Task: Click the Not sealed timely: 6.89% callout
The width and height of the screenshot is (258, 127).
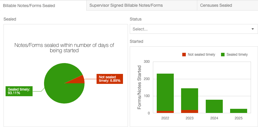Action: (x=110, y=79)
